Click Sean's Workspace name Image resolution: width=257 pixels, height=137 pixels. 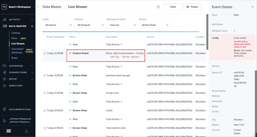(20, 7)
